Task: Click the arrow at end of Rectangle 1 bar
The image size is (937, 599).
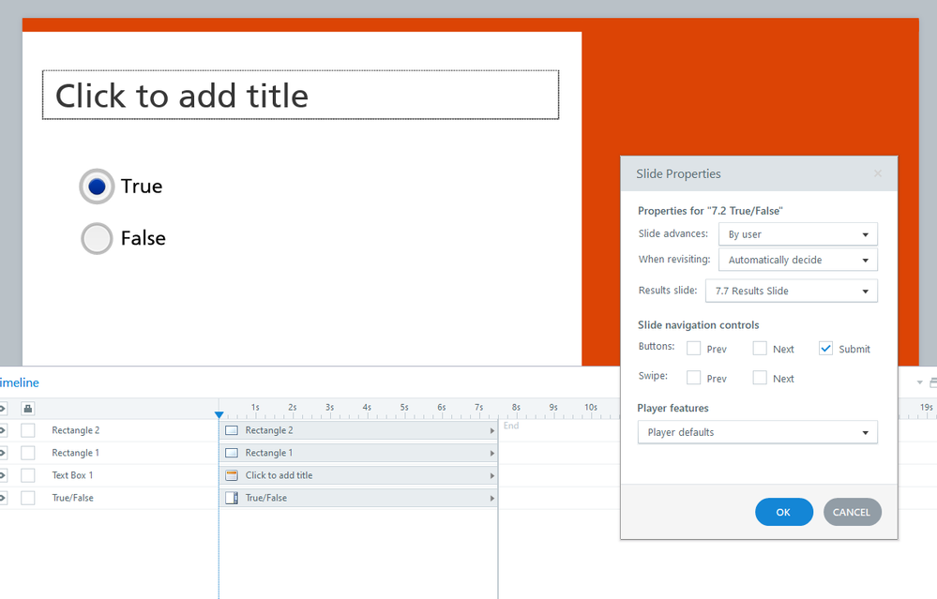Action: 492,454
